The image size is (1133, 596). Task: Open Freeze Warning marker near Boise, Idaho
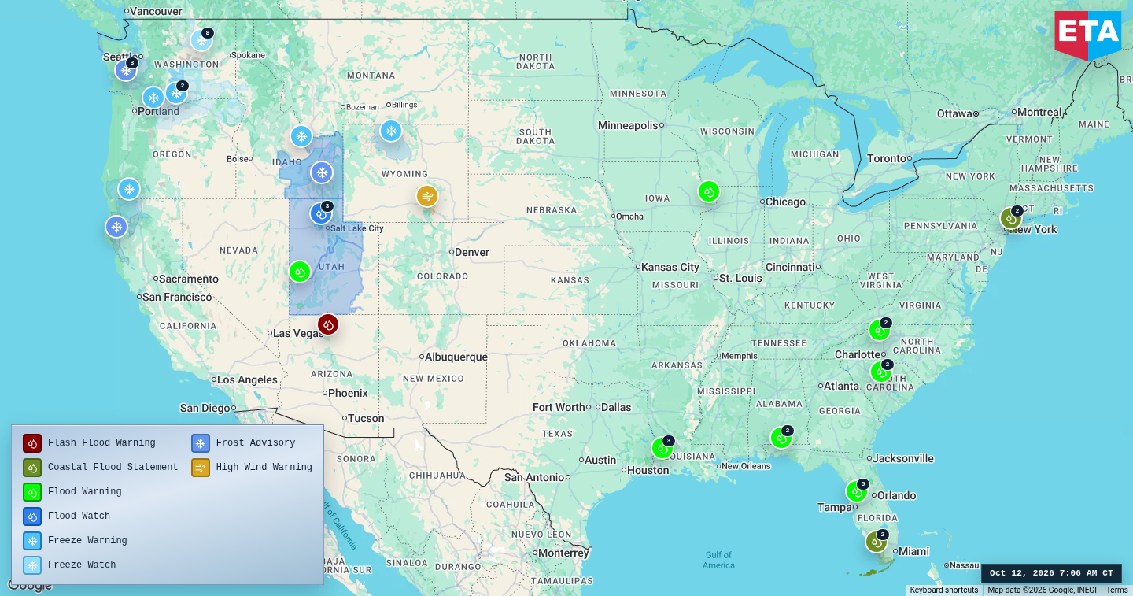tap(301, 136)
